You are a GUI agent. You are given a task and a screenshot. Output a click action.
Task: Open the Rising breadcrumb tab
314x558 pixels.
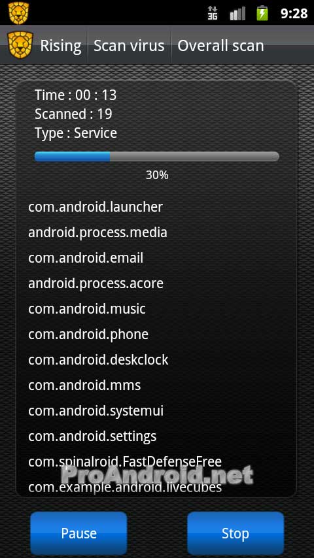(61, 46)
